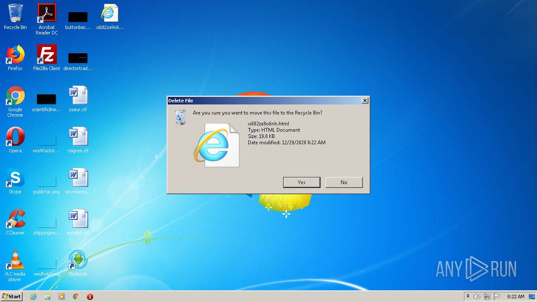Select the estateb.rtf document icon
The width and height of the screenshot is (537, 302).
coord(78,222)
